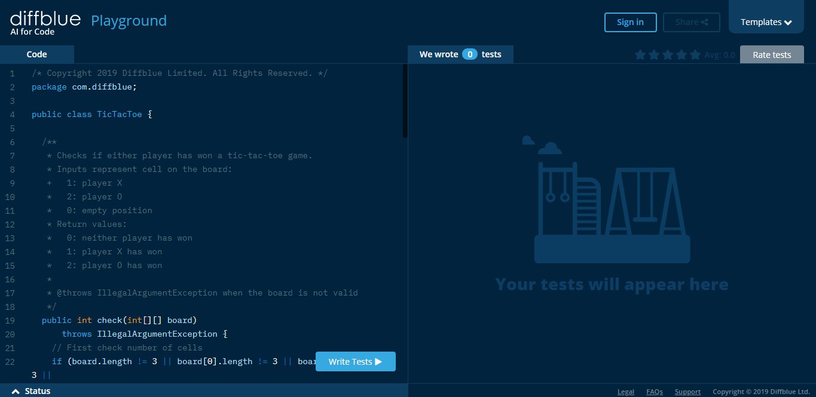
Task: Click the code editor scrollbar
Action: pos(404,99)
